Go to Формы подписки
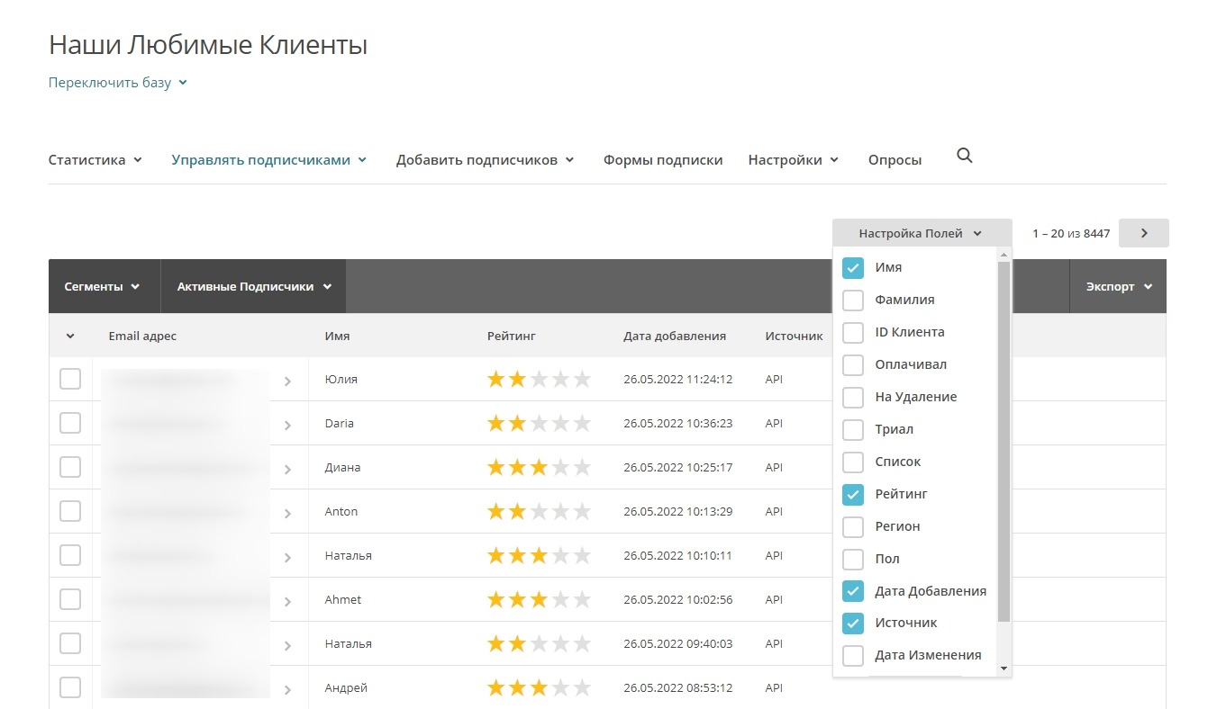The height and width of the screenshot is (709, 1208). point(663,160)
